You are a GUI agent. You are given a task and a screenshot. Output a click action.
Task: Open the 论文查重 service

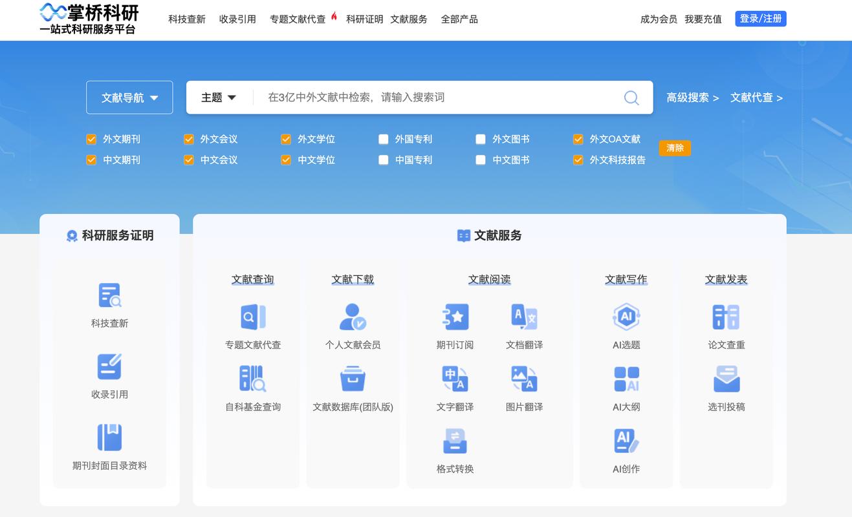pyautogui.click(x=726, y=324)
